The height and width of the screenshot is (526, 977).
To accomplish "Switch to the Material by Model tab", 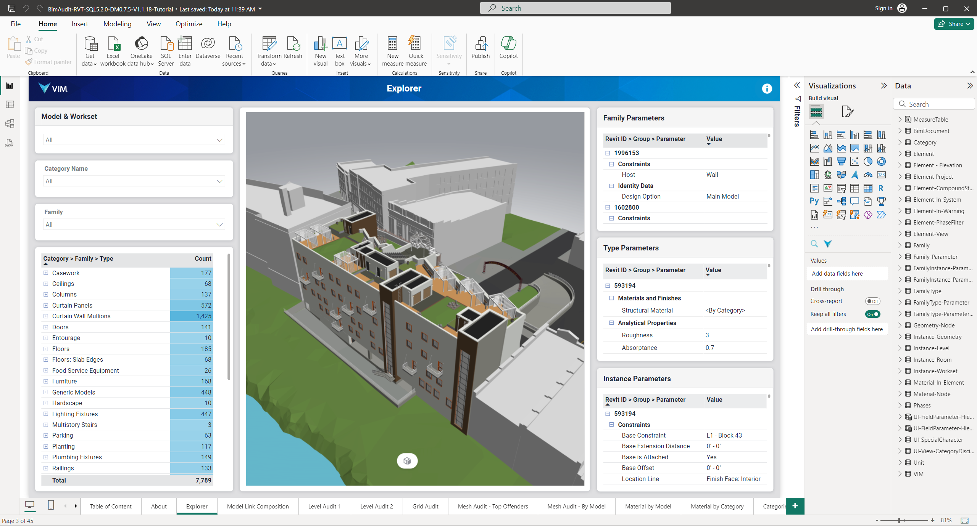I will pyautogui.click(x=648, y=506).
